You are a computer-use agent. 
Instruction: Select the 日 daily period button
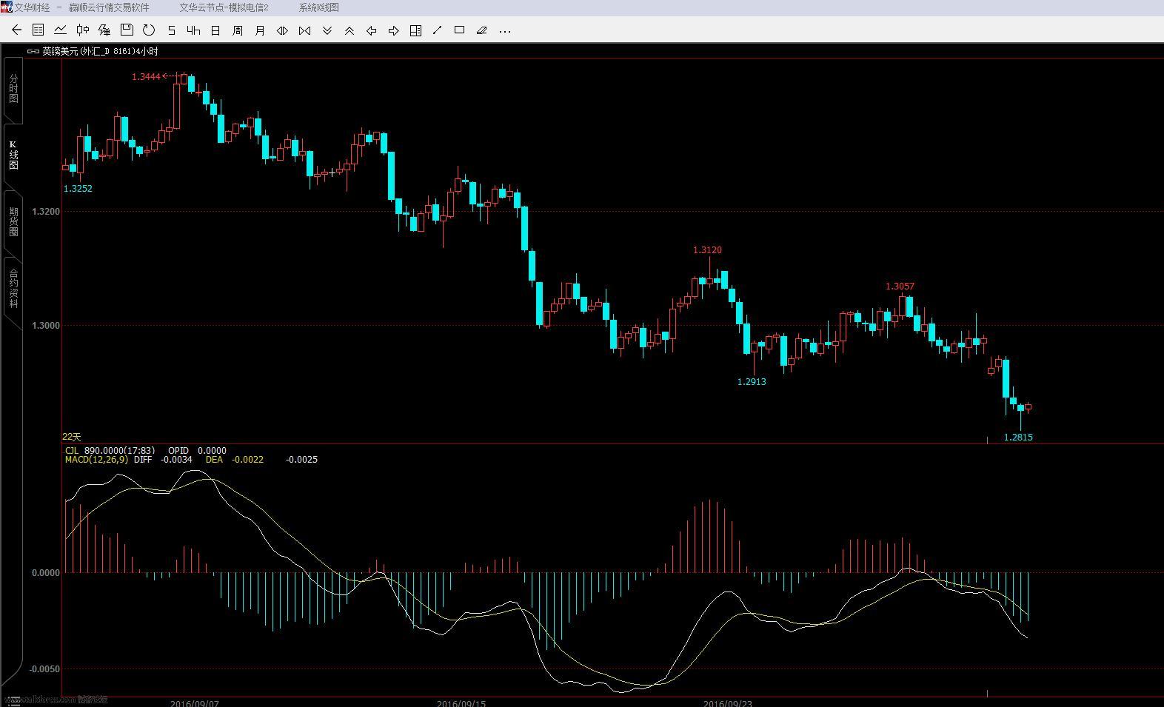215,30
